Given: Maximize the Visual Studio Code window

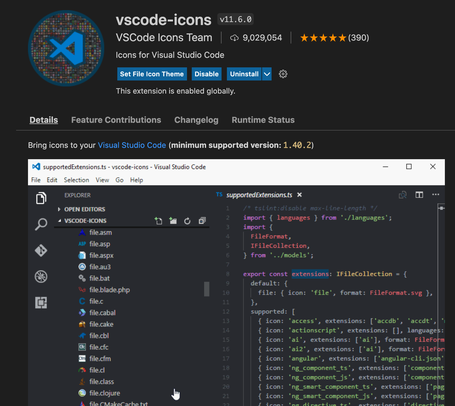Looking at the screenshot, I should click(409, 167).
